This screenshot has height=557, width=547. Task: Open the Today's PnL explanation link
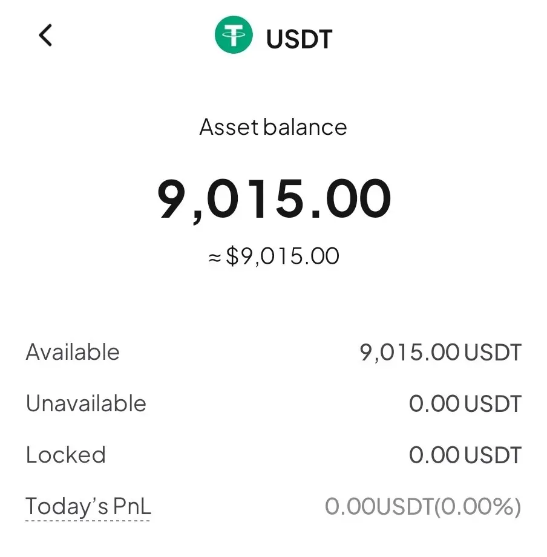(x=88, y=507)
